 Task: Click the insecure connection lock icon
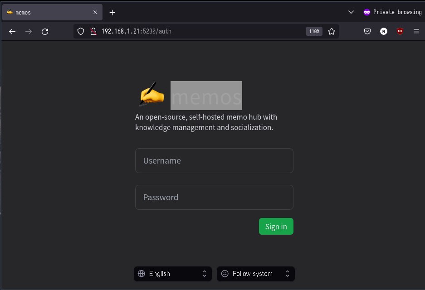tap(93, 31)
